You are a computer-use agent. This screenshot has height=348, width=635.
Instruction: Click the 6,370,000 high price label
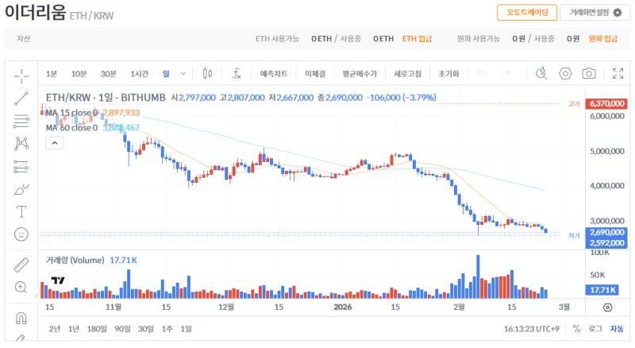606,103
